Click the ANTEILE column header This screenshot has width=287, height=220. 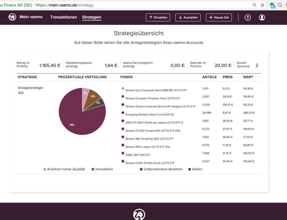coord(209,77)
